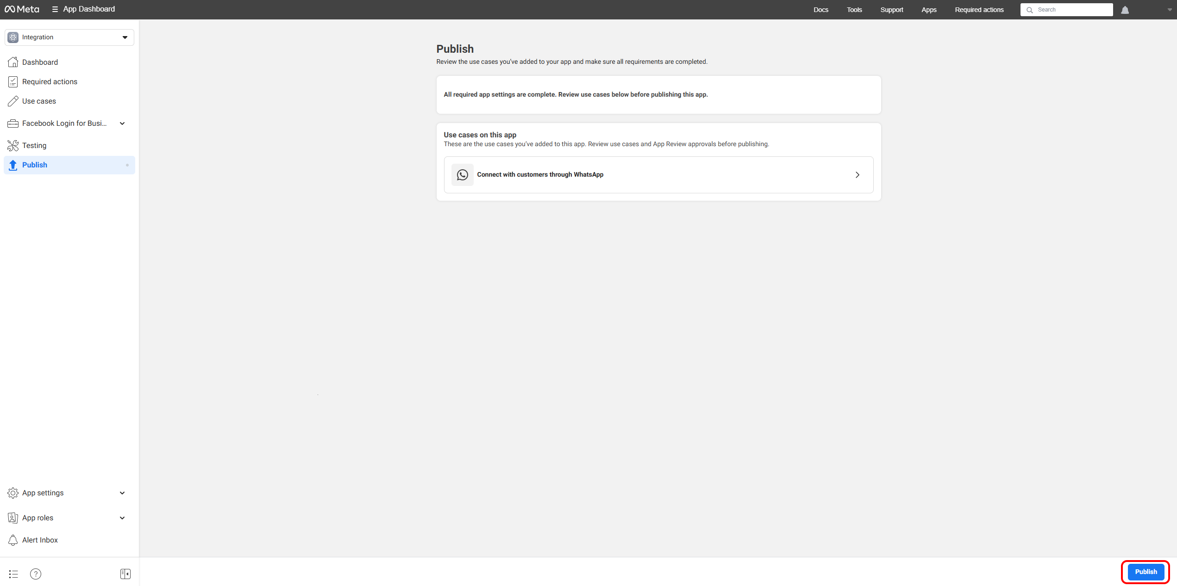
Task: Expand Facebook Login for Business section
Action: pyautogui.click(x=69, y=123)
